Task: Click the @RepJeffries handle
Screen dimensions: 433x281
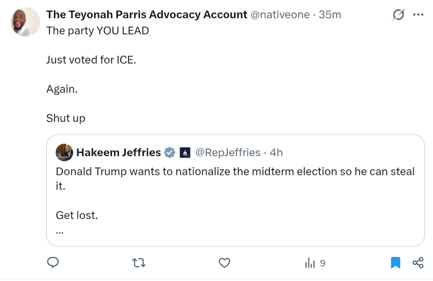Action: pyautogui.click(x=228, y=153)
